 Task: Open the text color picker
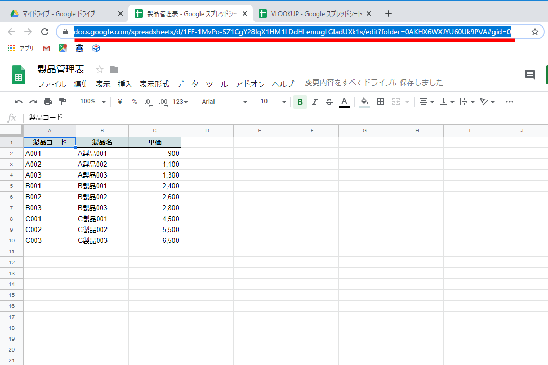(x=344, y=102)
